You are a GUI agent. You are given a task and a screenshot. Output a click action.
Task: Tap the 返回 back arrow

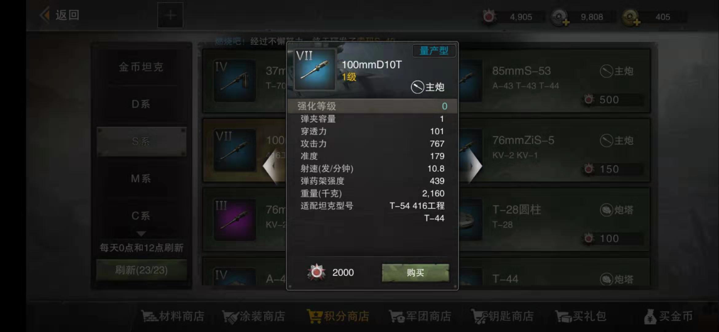(45, 15)
